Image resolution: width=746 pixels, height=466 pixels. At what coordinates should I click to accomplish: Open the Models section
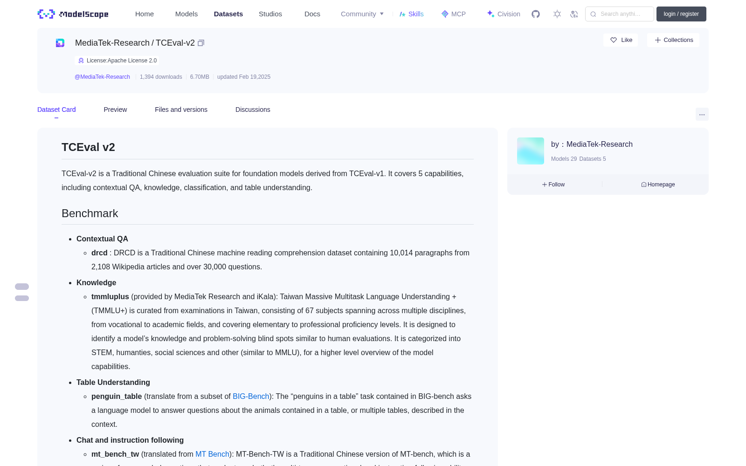[x=186, y=14]
